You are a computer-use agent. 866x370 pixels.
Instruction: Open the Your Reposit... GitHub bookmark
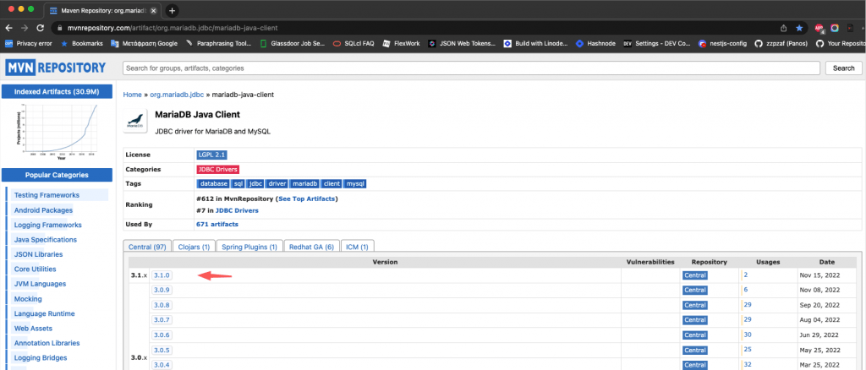[840, 43]
